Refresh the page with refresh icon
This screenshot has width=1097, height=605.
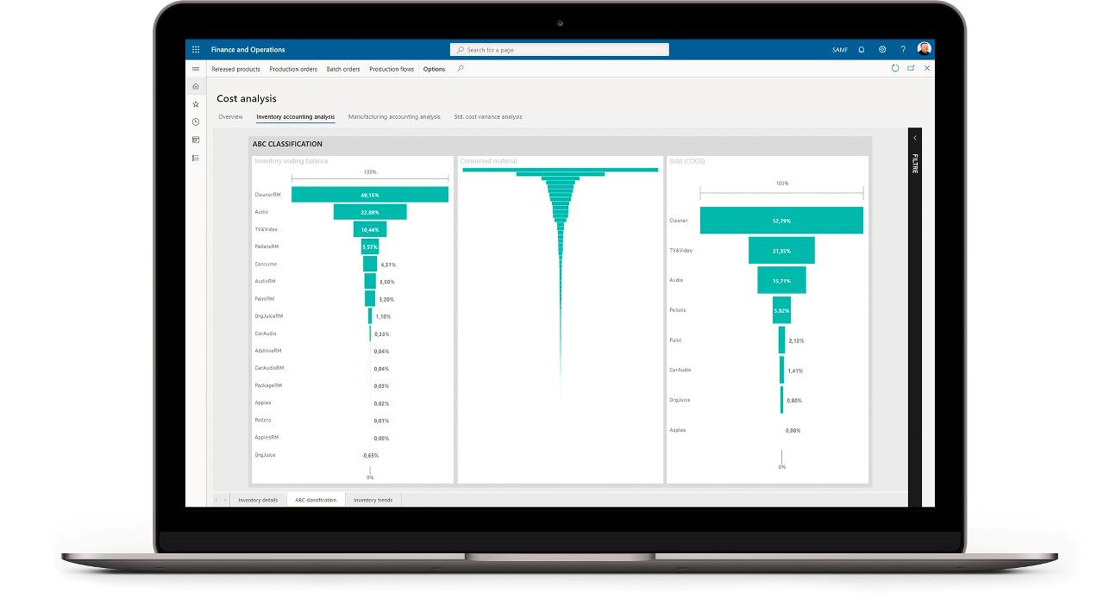click(895, 68)
